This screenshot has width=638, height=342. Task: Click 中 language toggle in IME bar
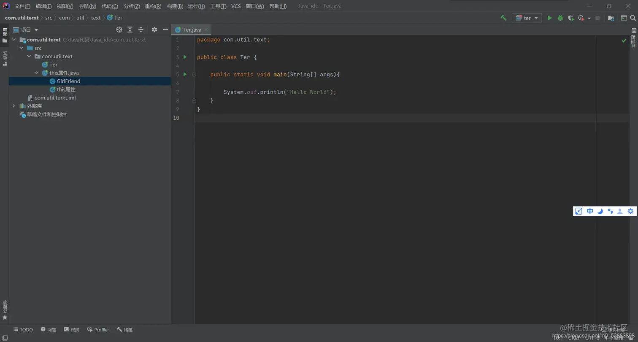click(x=590, y=211)
